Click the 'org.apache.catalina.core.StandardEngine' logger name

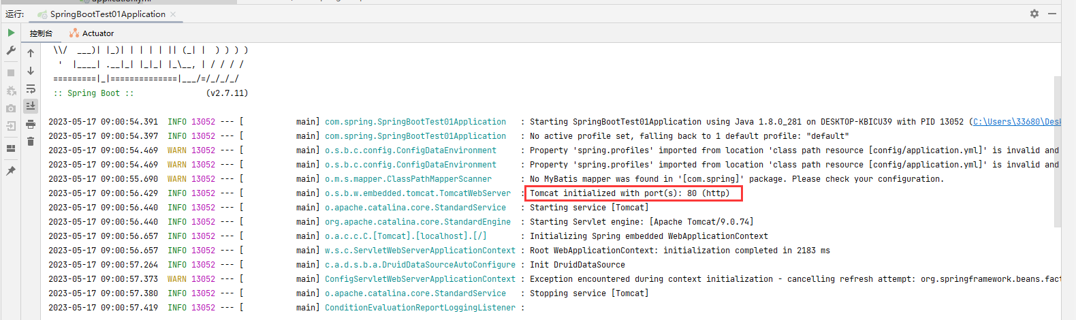[x=417, y=222]
